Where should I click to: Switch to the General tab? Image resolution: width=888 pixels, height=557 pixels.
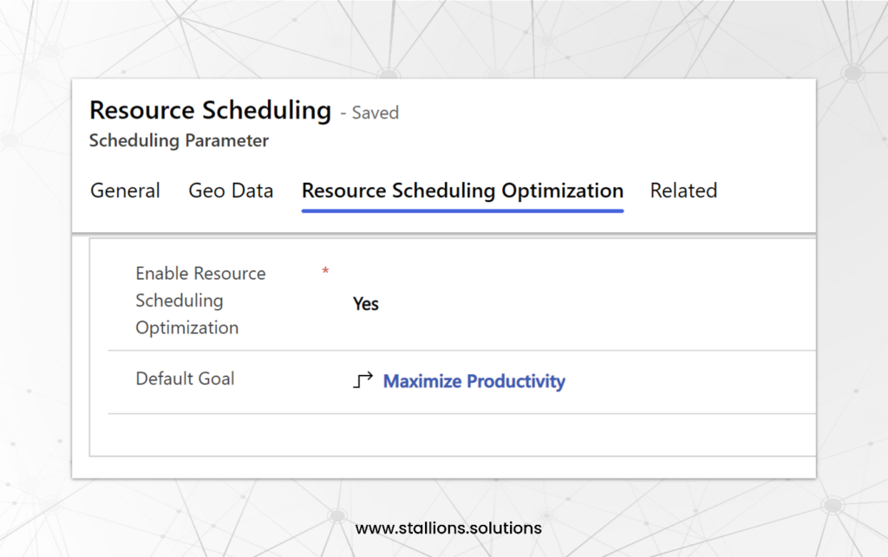[x=125, y=191]
